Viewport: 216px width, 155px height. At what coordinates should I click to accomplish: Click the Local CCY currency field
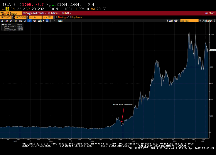48,17
